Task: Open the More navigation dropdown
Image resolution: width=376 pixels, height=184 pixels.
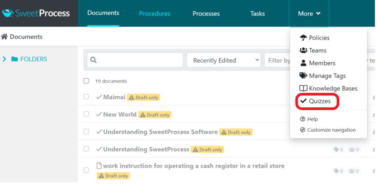Action: tap(309, 14)
